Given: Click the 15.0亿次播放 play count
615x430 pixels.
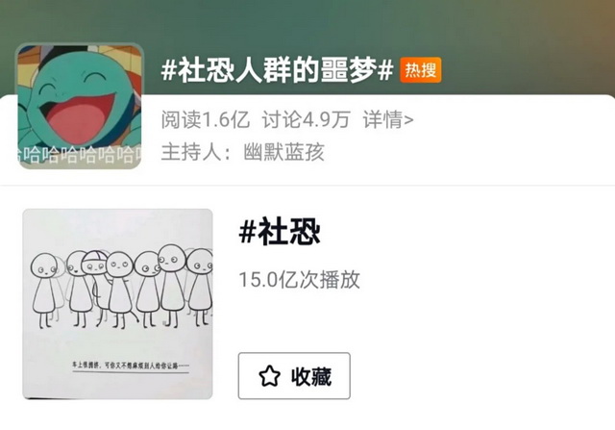Looking at the screenshot, I should coord(299,280).
